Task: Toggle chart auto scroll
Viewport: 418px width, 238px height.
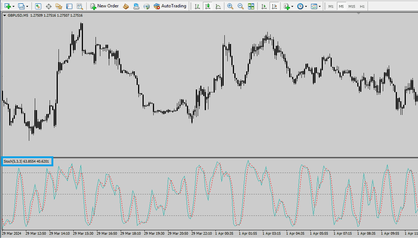Action: click(x=264, y=6)
